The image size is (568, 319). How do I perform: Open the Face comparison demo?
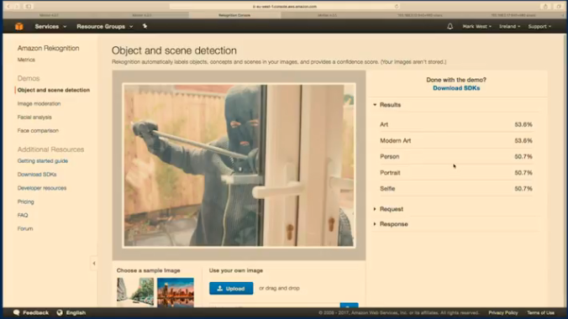pyautogui.click(x=38, y=131)
